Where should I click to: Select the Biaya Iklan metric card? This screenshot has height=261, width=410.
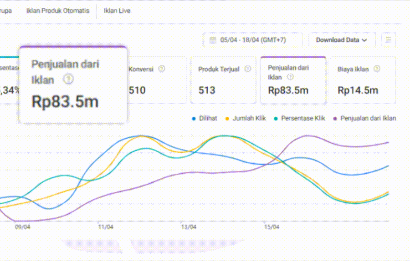click(x=363, y=80)
